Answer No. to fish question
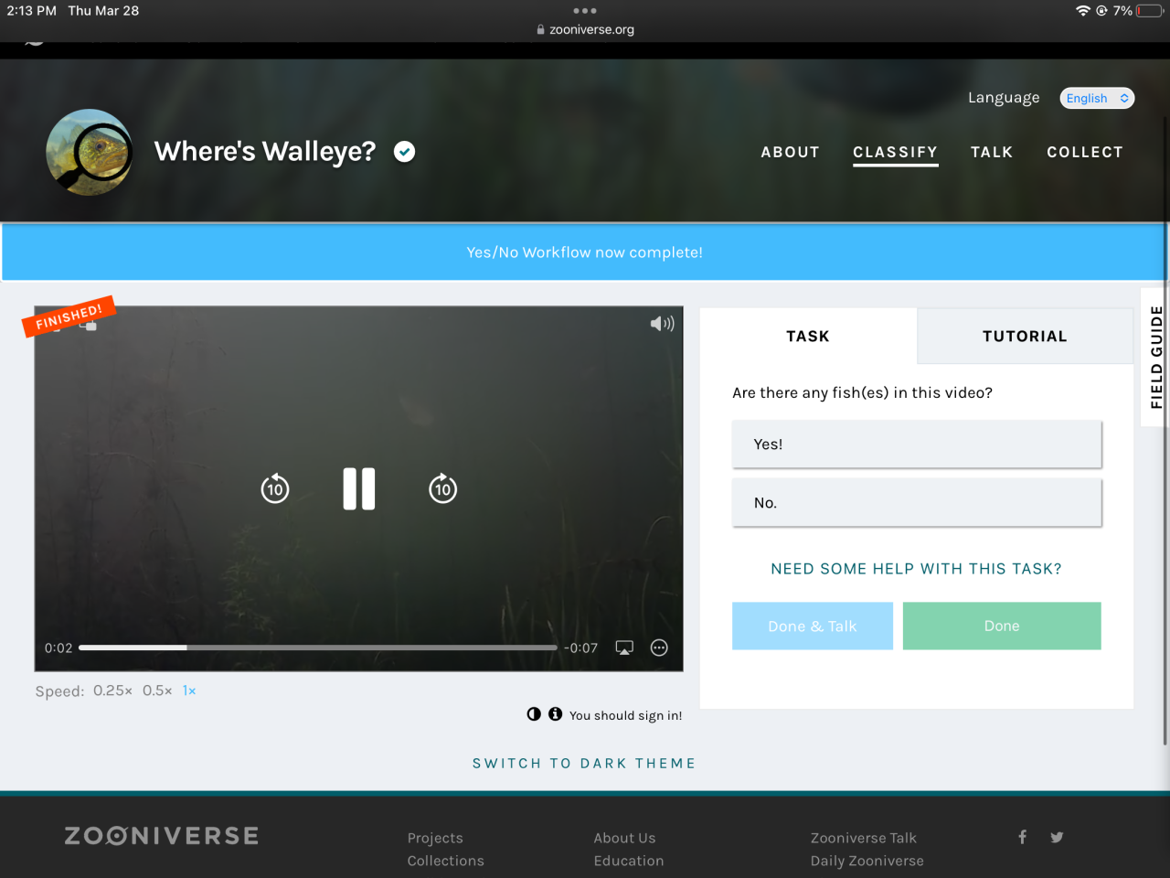 click(x=917, y=503)
